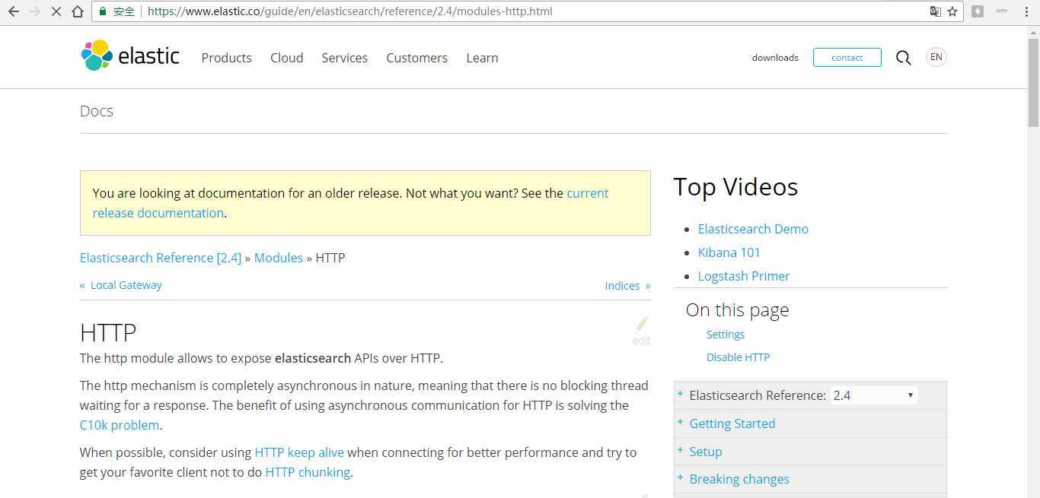Open the Learn menu
The width and height of the screenshot is (1040, 498).
[x=482, y=58]
